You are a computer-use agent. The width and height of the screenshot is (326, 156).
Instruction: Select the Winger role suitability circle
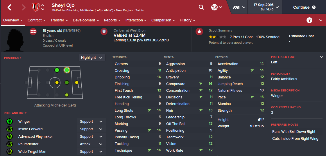(x=10, y=122)
